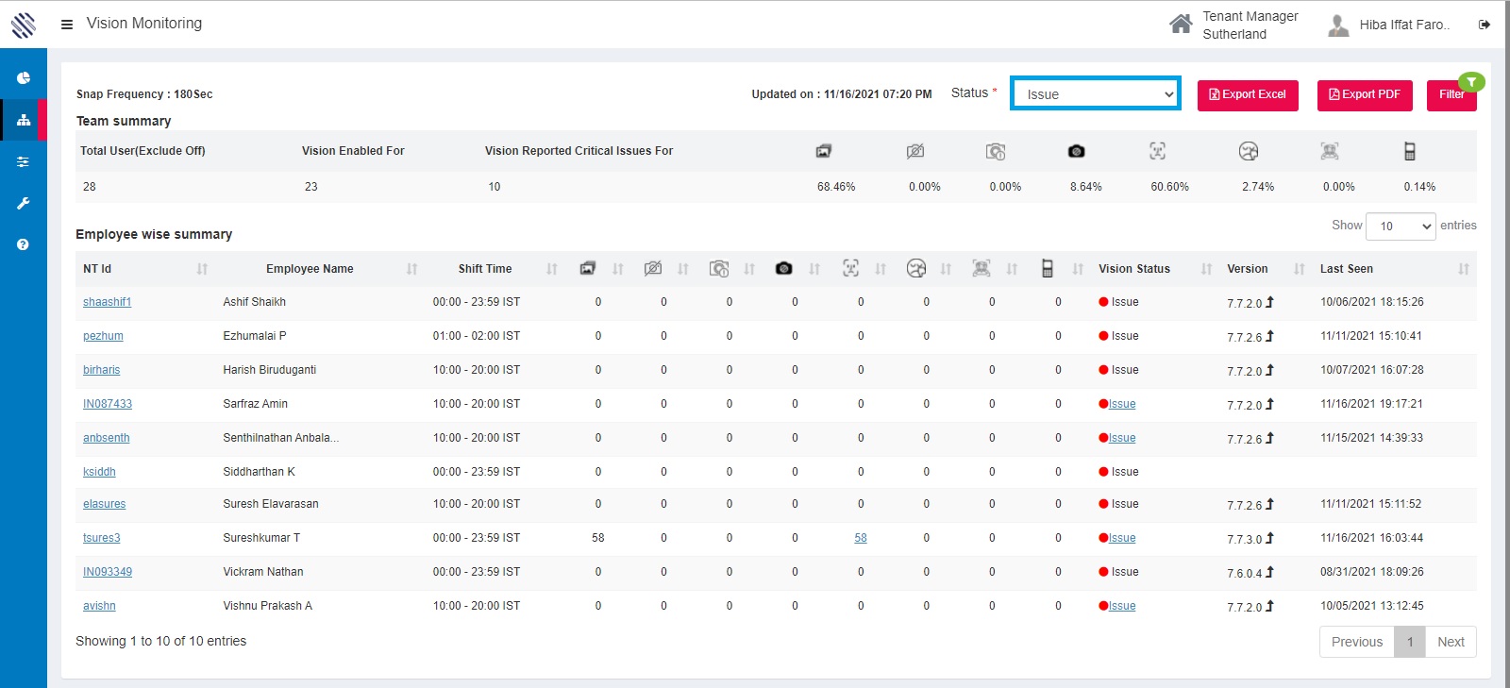Click the green funnel filter badge
The image size is (1510, 688).
(1471, 82)
